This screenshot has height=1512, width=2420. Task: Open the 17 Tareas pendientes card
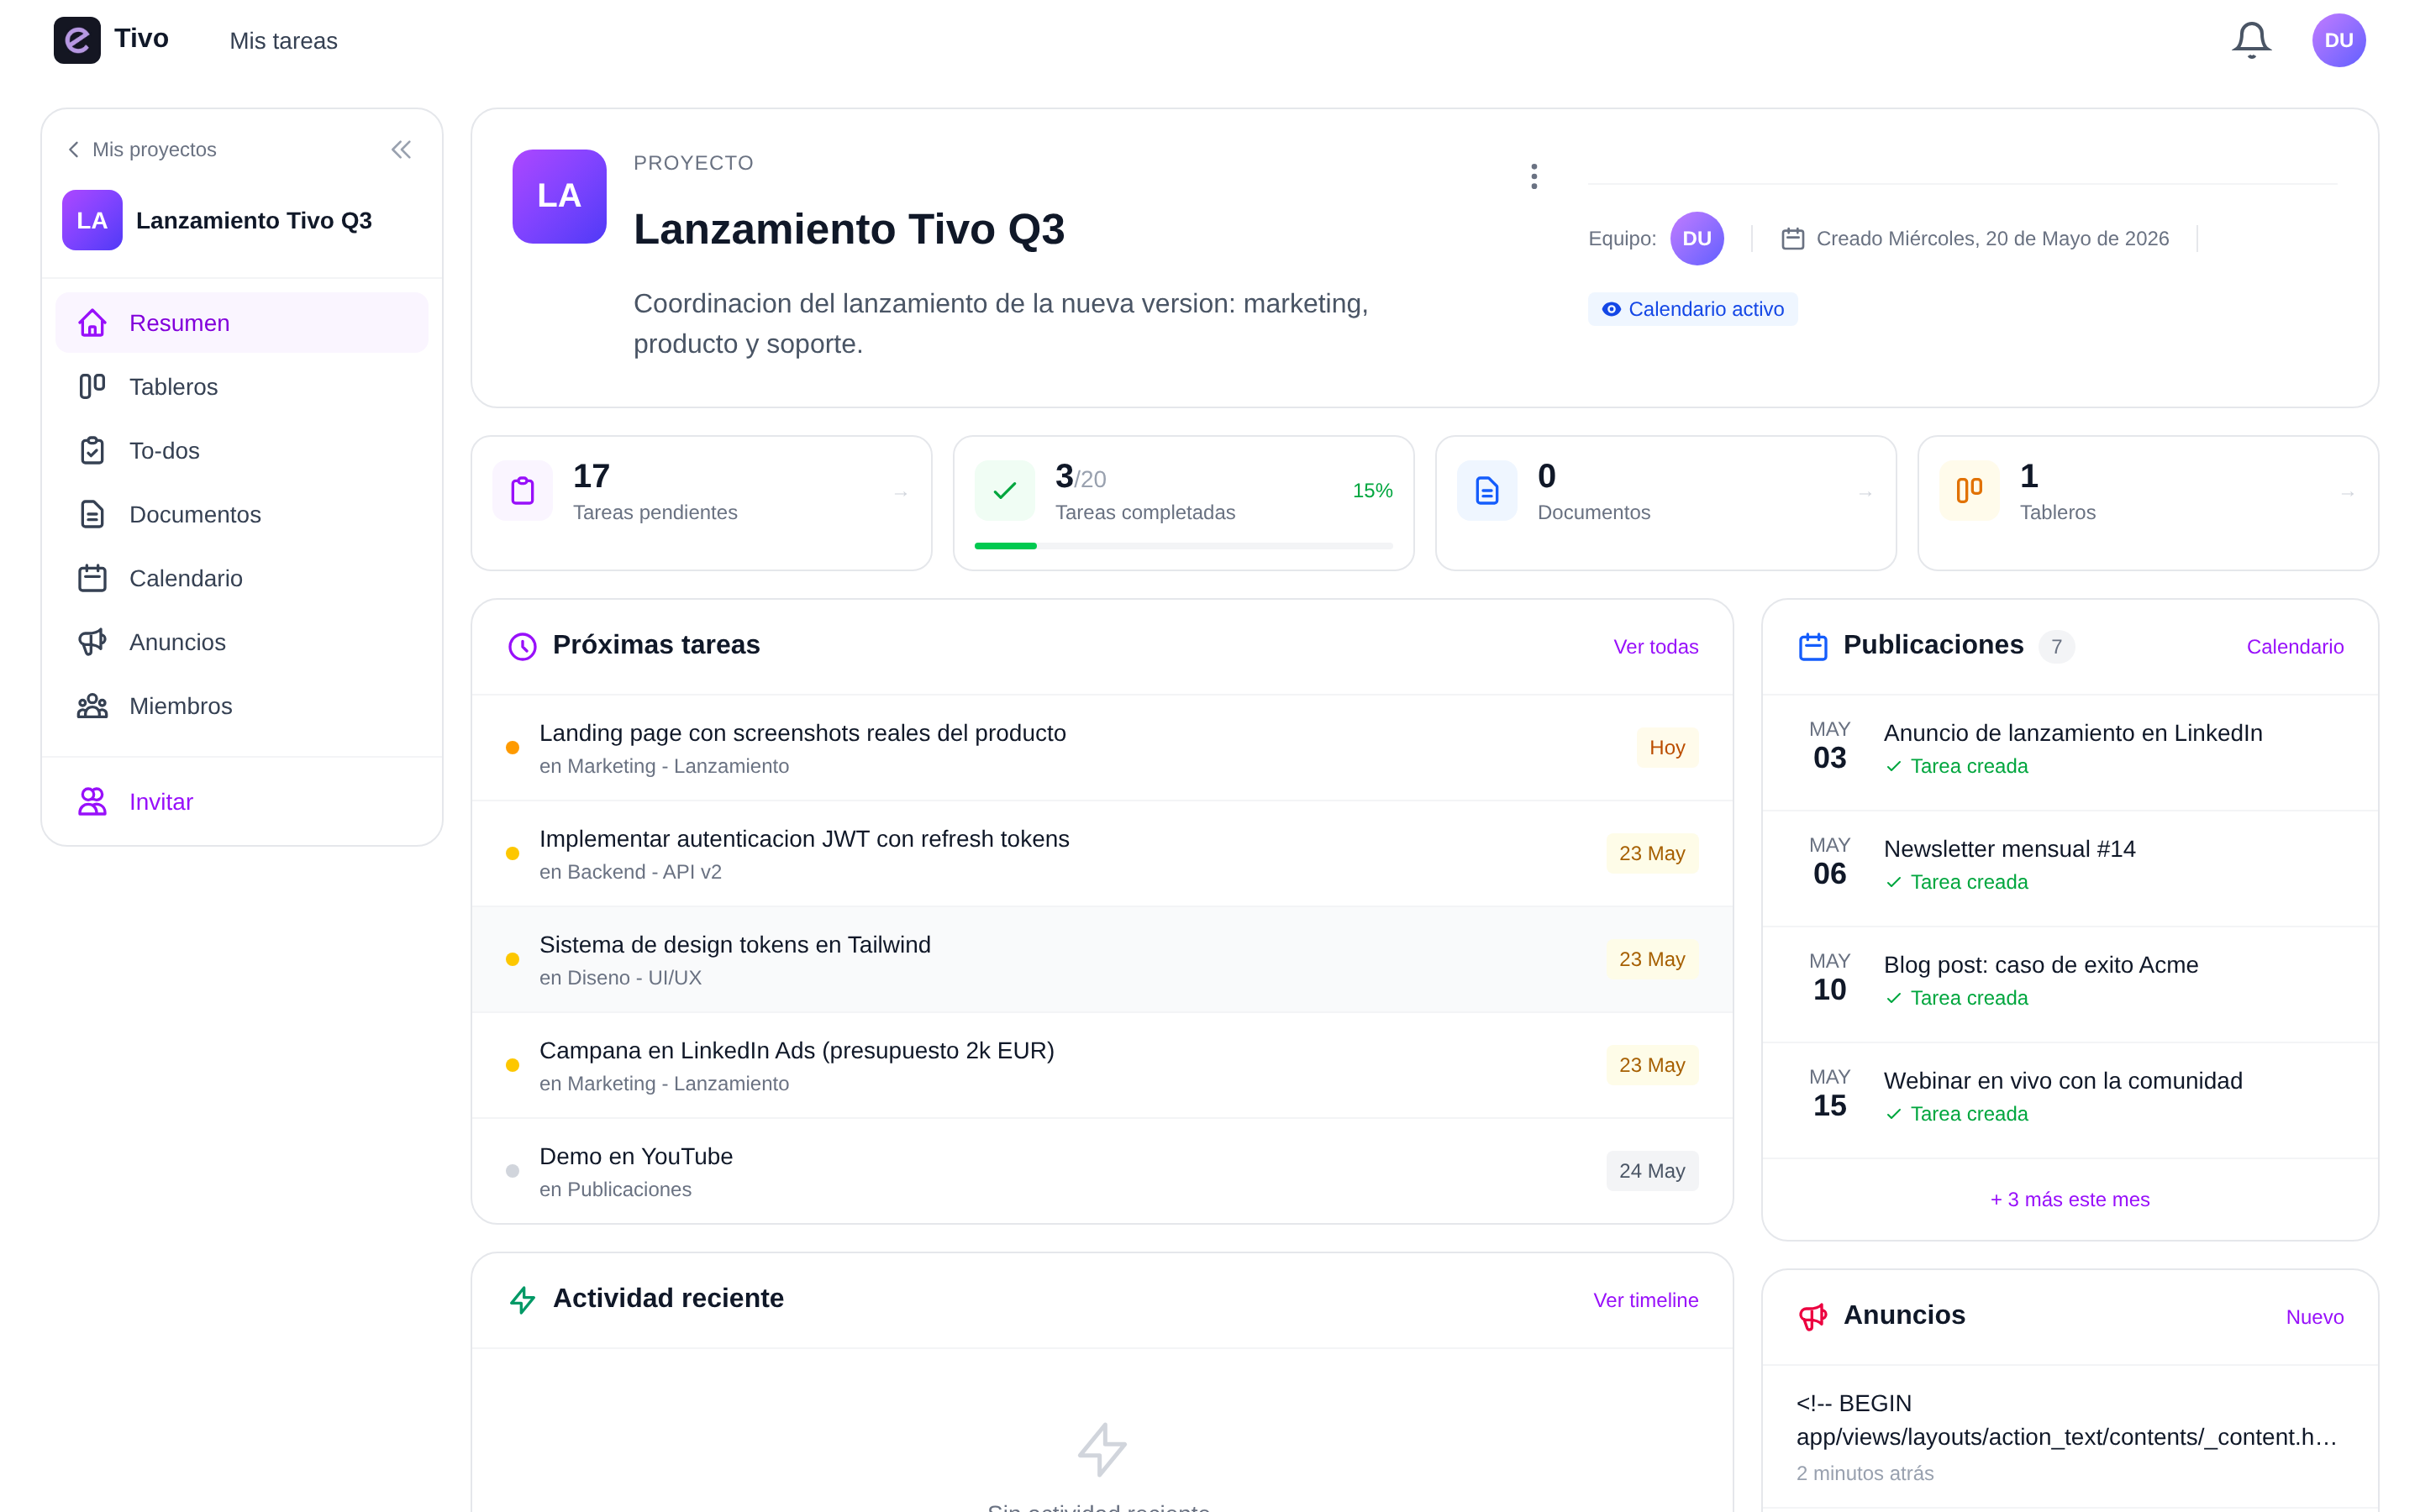[701, 503]
